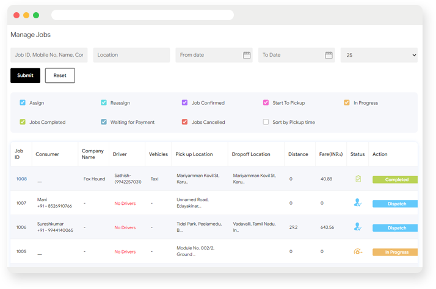This screenshot has height=289, width=436.
Task: Click the assign driver status icon for job 1007
Action: coord(358,202)
